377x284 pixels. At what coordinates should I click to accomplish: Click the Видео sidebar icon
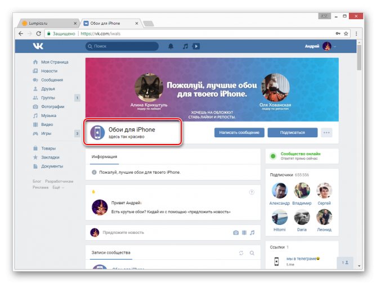tap(35, 124)
